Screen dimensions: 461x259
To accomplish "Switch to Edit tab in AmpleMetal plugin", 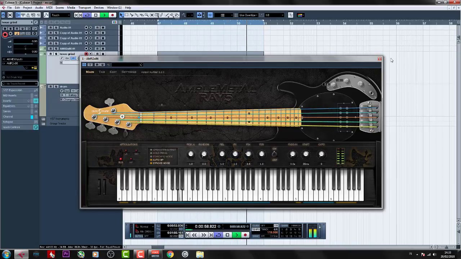I will pyautogui.click(x=113, y=72).
